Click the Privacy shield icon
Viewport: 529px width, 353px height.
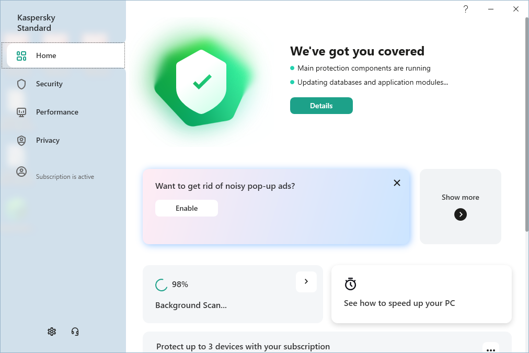pos(21,141)
